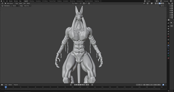Jump to the timeline start frame
This screenshot has height=92, width=174.
pyautogui.click(x=75, y=85)
